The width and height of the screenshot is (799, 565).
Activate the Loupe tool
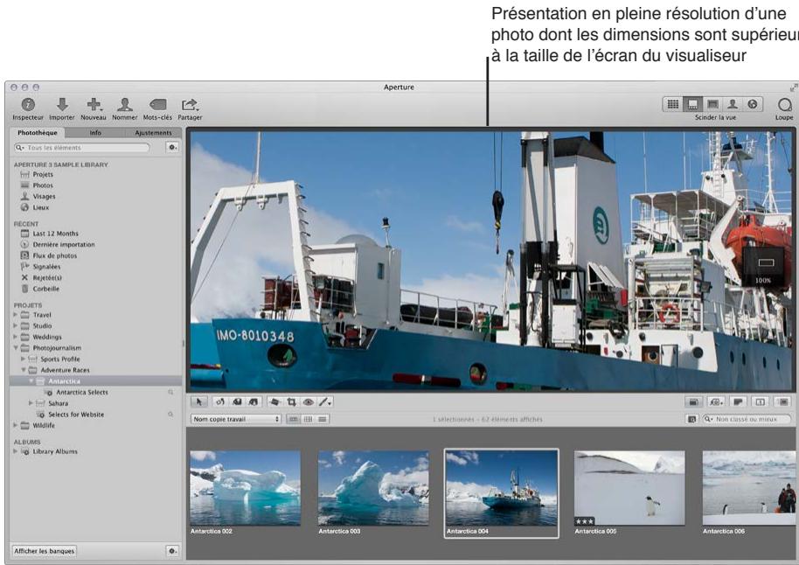click(x=784, y=108)
